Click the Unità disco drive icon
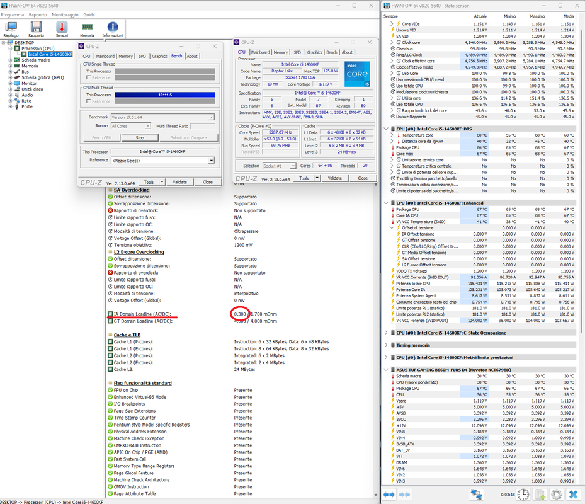585x504 pixels. (x=17, y=89)
